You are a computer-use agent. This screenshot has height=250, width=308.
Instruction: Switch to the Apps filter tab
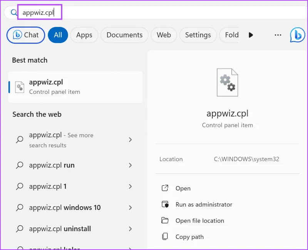coord(84,35)
